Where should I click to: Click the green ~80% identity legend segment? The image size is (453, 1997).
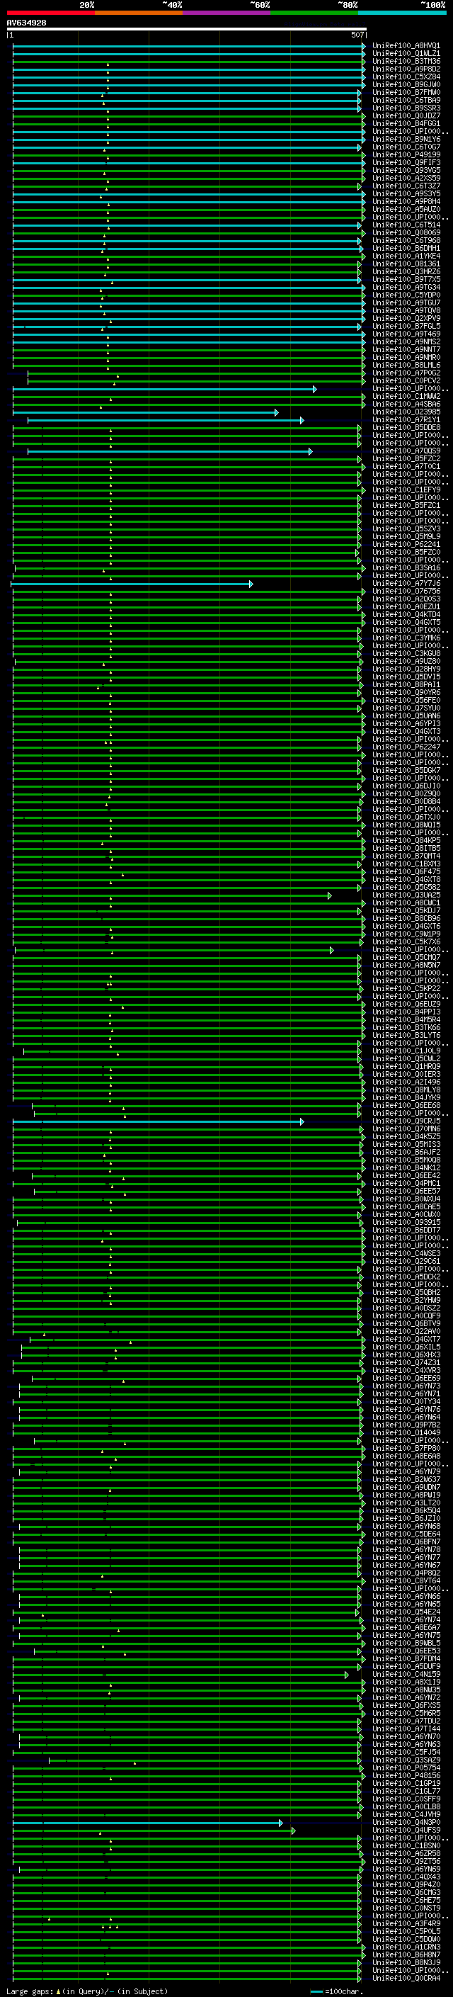(314, 13)
